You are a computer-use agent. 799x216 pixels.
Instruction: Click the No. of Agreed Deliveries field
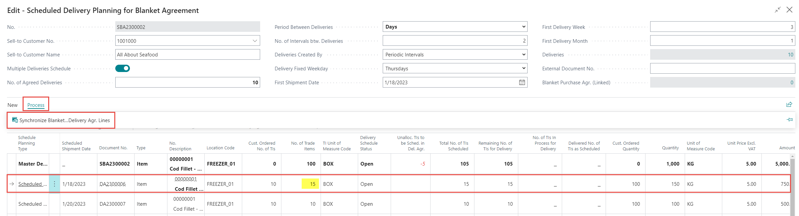coord(187,83)
